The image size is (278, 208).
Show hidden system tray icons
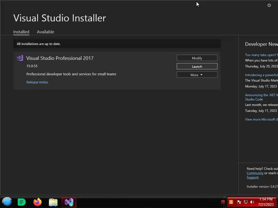223,202
